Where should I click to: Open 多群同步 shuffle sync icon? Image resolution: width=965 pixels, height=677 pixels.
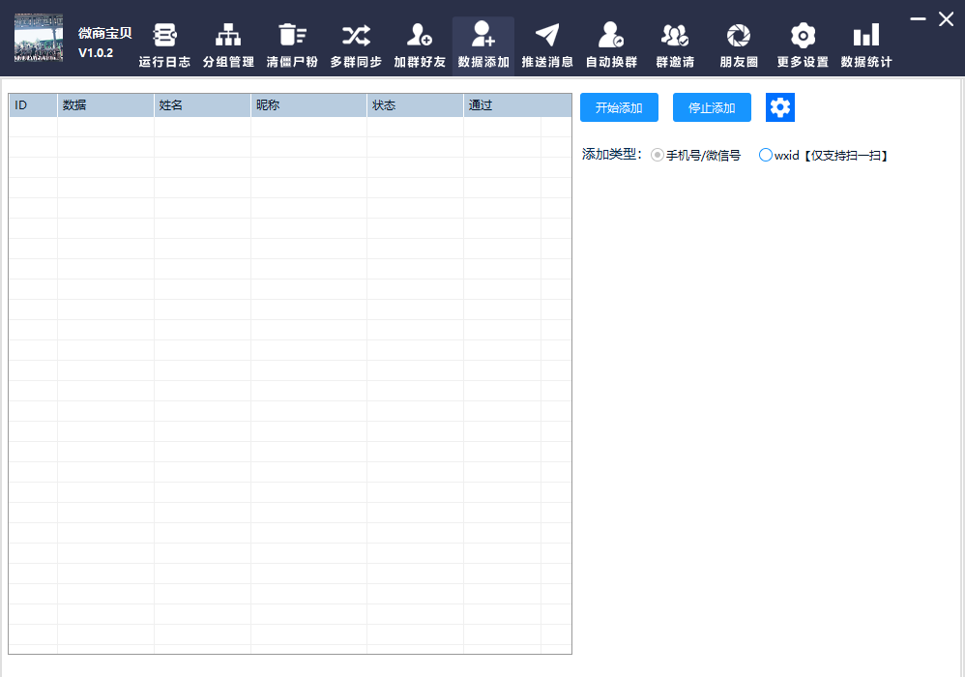[356, 37]
